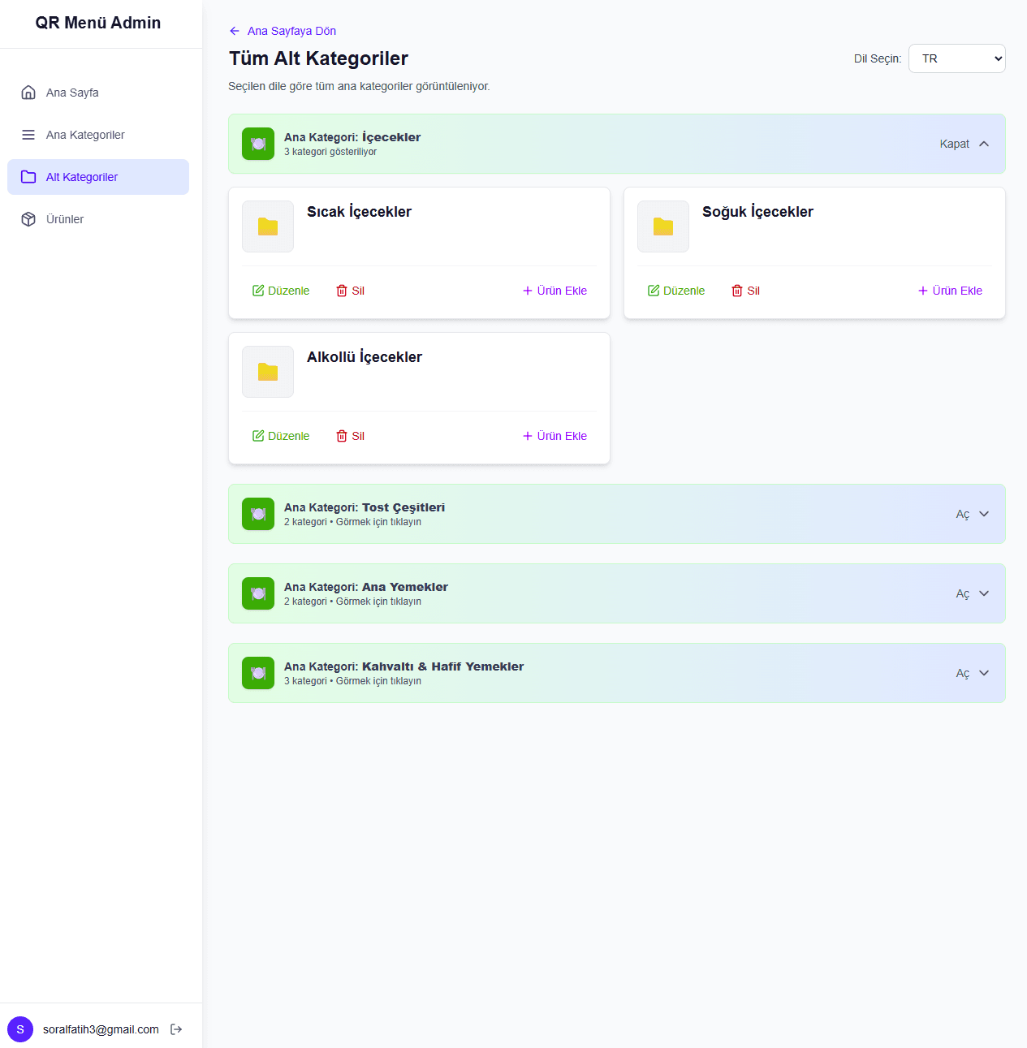Go to Ana Sayfa in sidebar
The image size is (1027, 1048).
coord(72,93)
